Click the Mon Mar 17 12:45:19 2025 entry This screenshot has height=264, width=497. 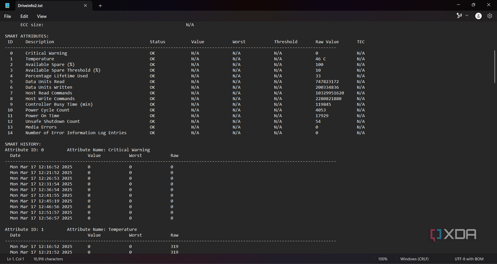point(41,201)
